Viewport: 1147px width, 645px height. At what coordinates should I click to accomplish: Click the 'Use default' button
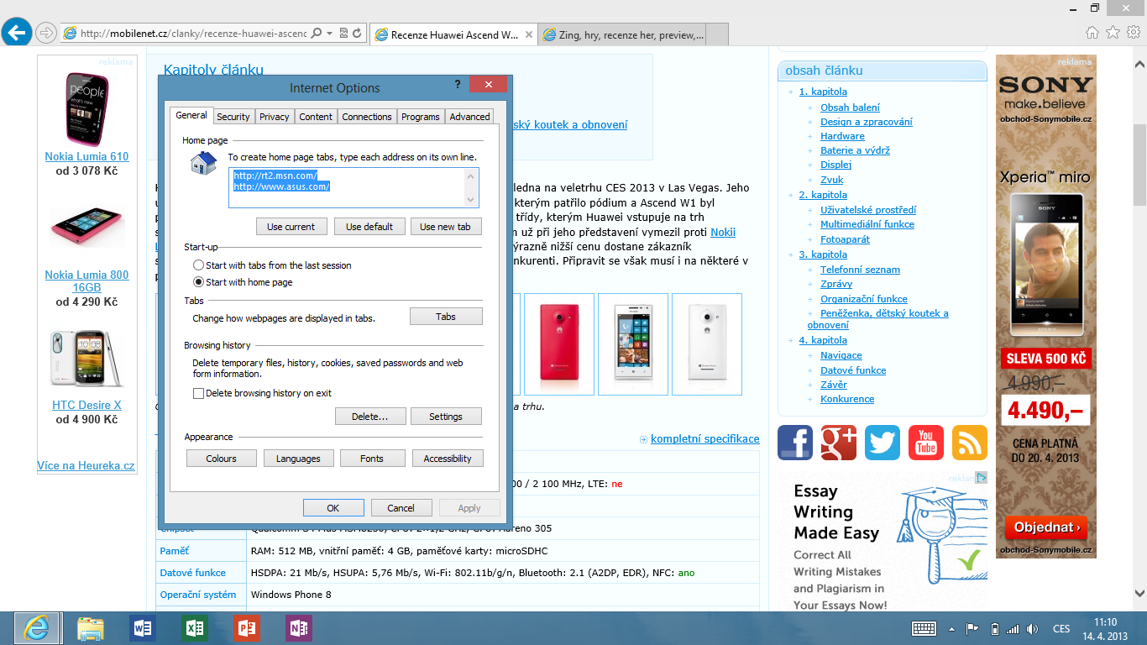tap(369, 226)
